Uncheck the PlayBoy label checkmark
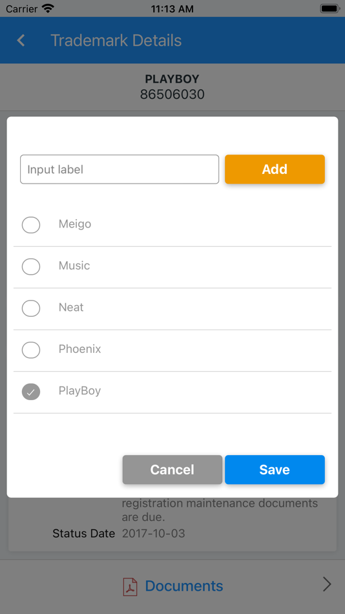Screen dimensions: 345x614 (31, 392)
